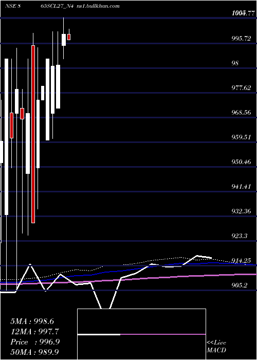Image resolution: width=257 pixels, height=360 pixels.
Task: Click the 941.41 price axis label
Action: click(241, 186)
